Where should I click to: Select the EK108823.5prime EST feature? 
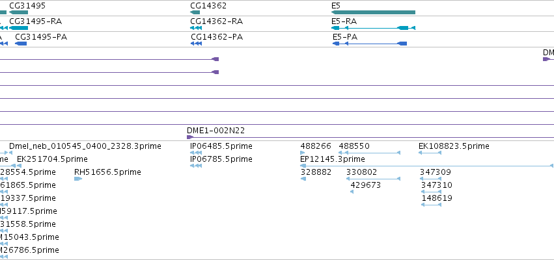430,153
